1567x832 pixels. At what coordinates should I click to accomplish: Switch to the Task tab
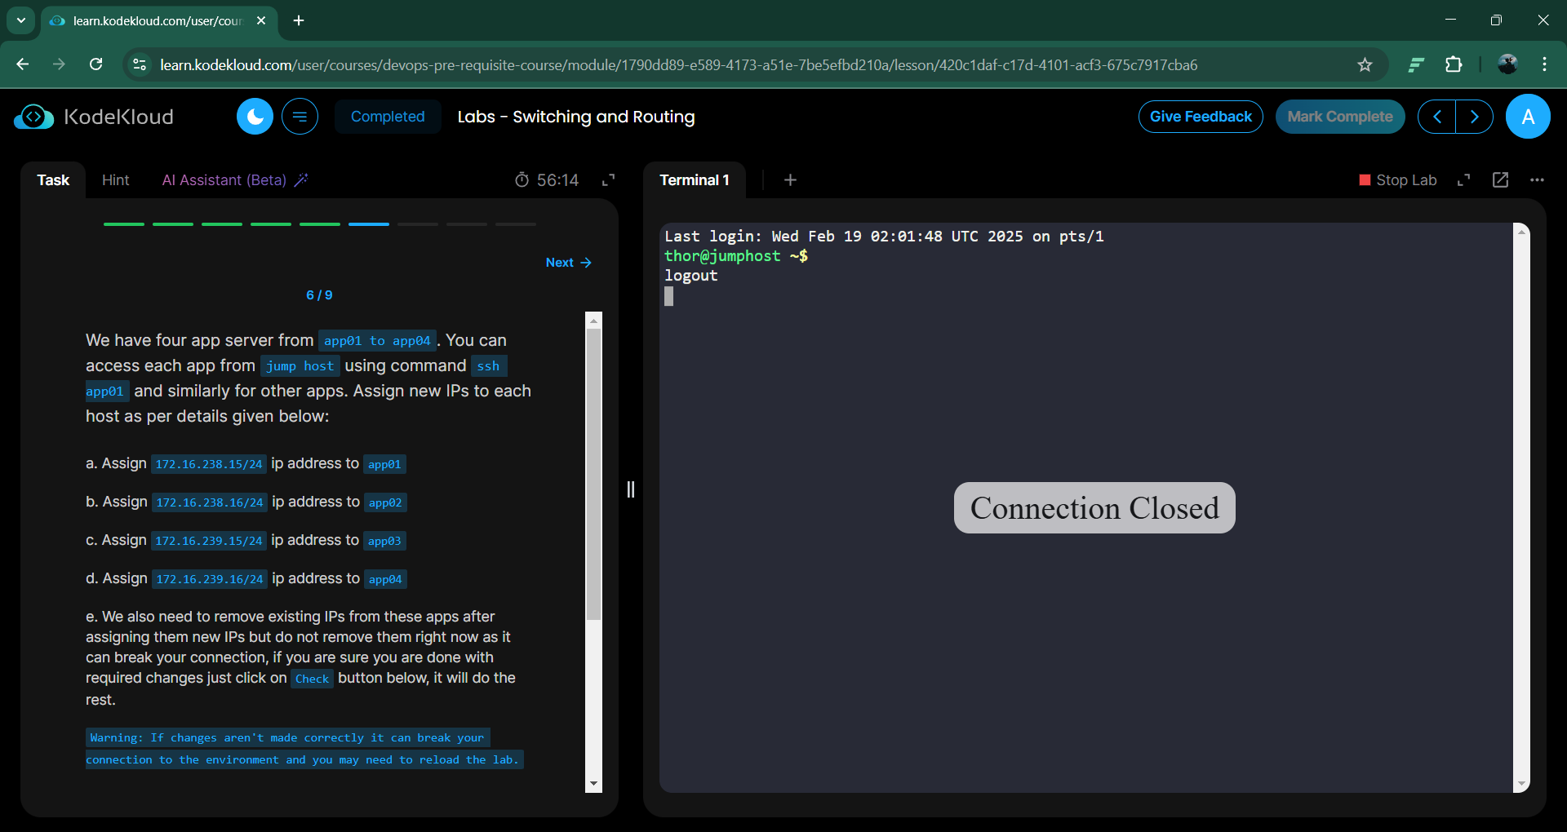click(53, 180)
